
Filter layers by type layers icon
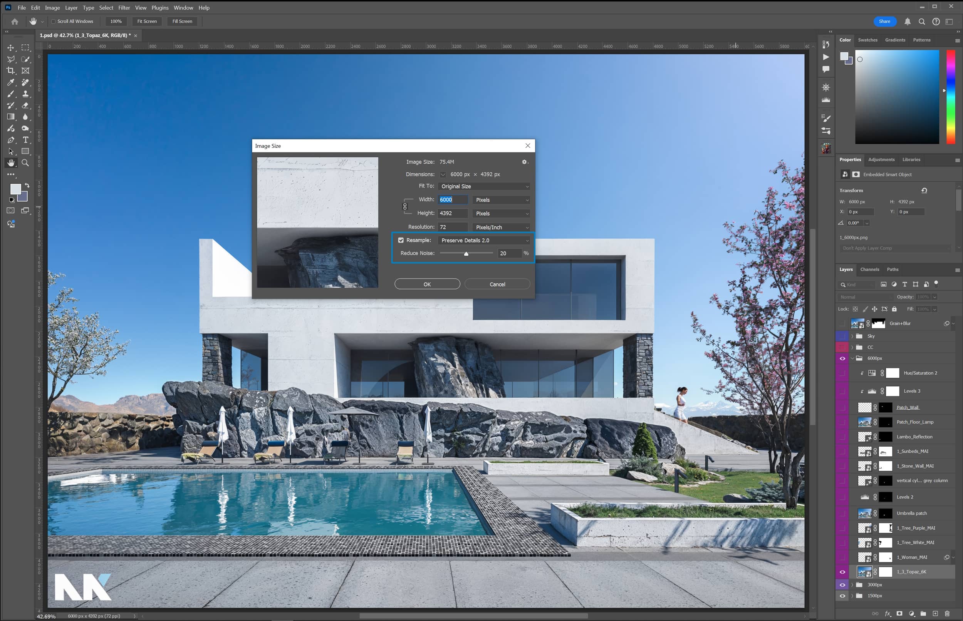click(904, 284)
